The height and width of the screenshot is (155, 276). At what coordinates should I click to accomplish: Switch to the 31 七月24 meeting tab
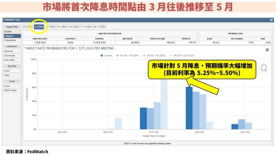coord(62,27)
